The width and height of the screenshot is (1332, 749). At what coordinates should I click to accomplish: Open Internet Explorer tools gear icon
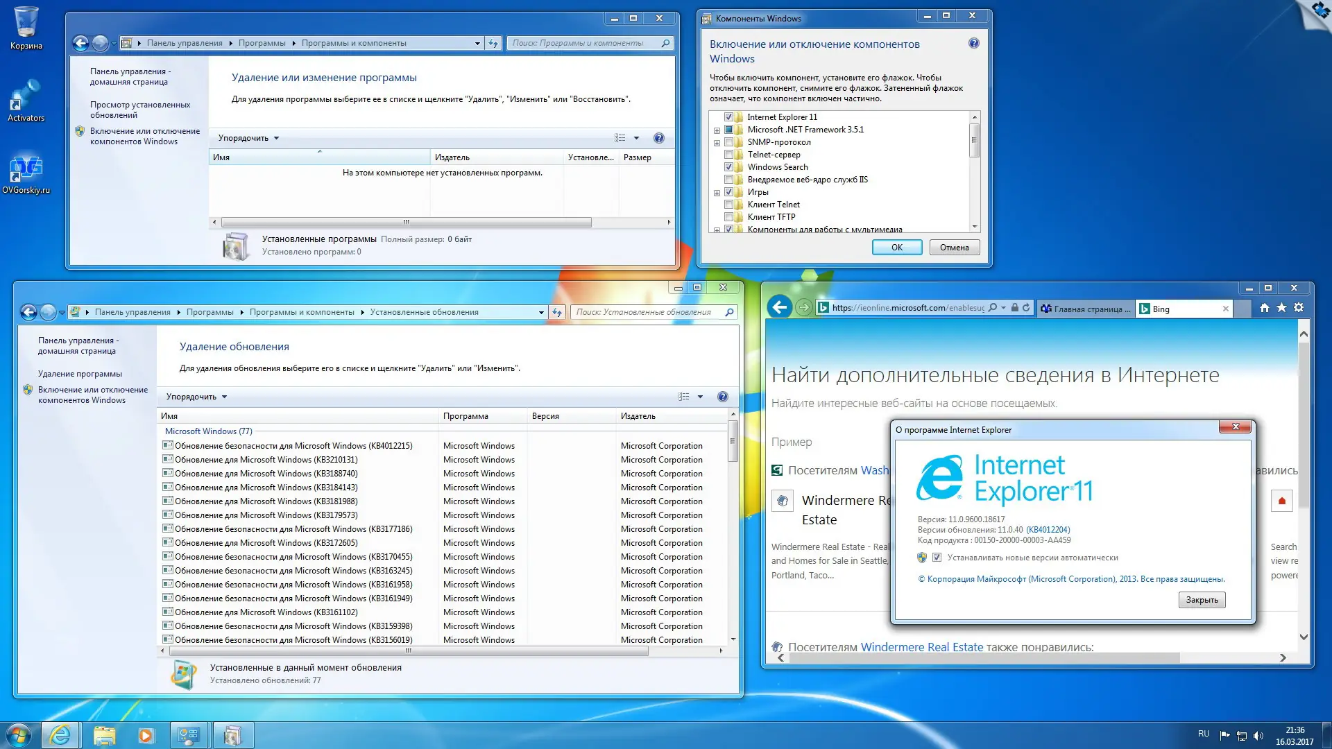click(x=1299, y=308)
